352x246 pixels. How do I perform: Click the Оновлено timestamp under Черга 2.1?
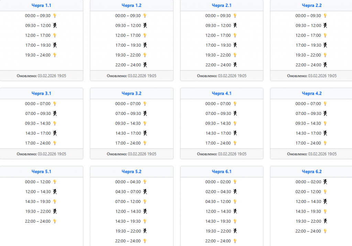(x=222, y=76)
